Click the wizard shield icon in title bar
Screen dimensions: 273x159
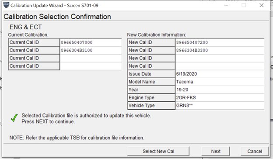[x=6, y=5]
